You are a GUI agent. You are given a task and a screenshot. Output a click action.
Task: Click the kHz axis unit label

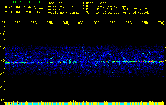(x=2, y=22)
